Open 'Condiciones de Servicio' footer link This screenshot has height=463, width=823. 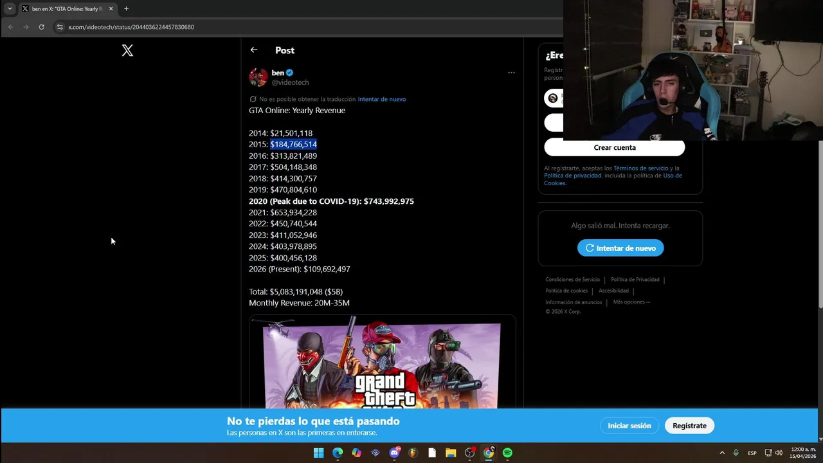coord(572,280)
